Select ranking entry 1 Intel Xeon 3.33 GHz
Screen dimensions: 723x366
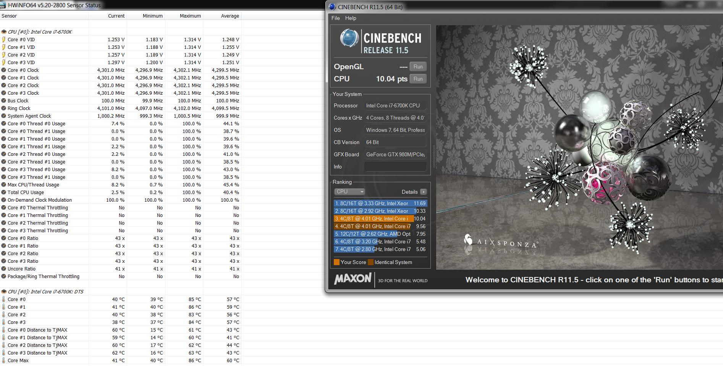380,203
